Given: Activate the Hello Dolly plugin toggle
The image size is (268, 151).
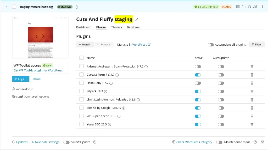Looking at the screenshot, I should [198, 83].
